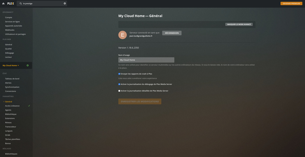
Task: Click 'My Cloud Home — Général' heading
Action: [140, 16]
